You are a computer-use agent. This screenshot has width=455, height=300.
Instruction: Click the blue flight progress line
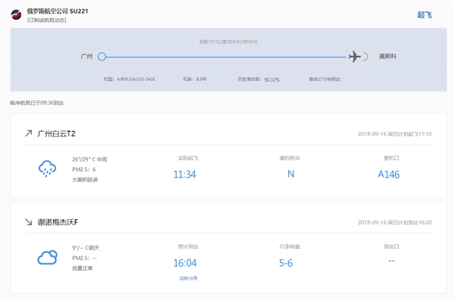tap(226, 57)
